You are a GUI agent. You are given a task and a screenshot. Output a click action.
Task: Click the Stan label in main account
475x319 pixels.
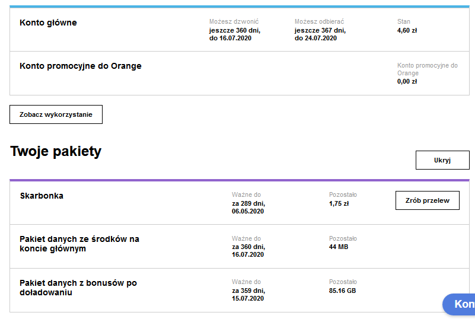pyautogui.click(x=403, y=22)
